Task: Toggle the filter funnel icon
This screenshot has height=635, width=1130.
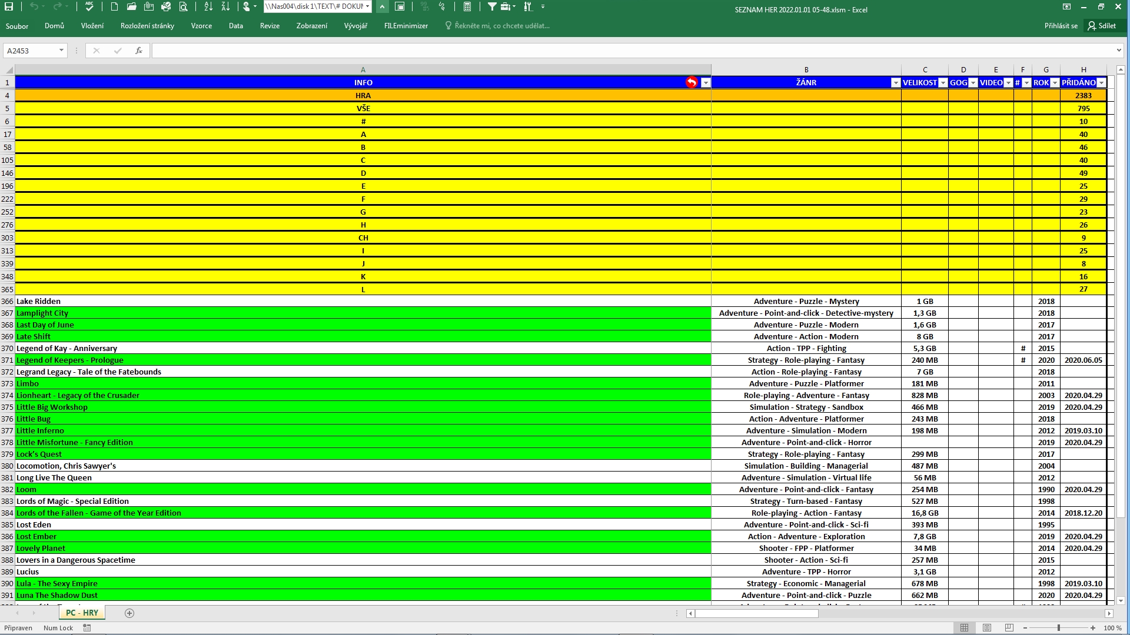Action: point(492,7)
